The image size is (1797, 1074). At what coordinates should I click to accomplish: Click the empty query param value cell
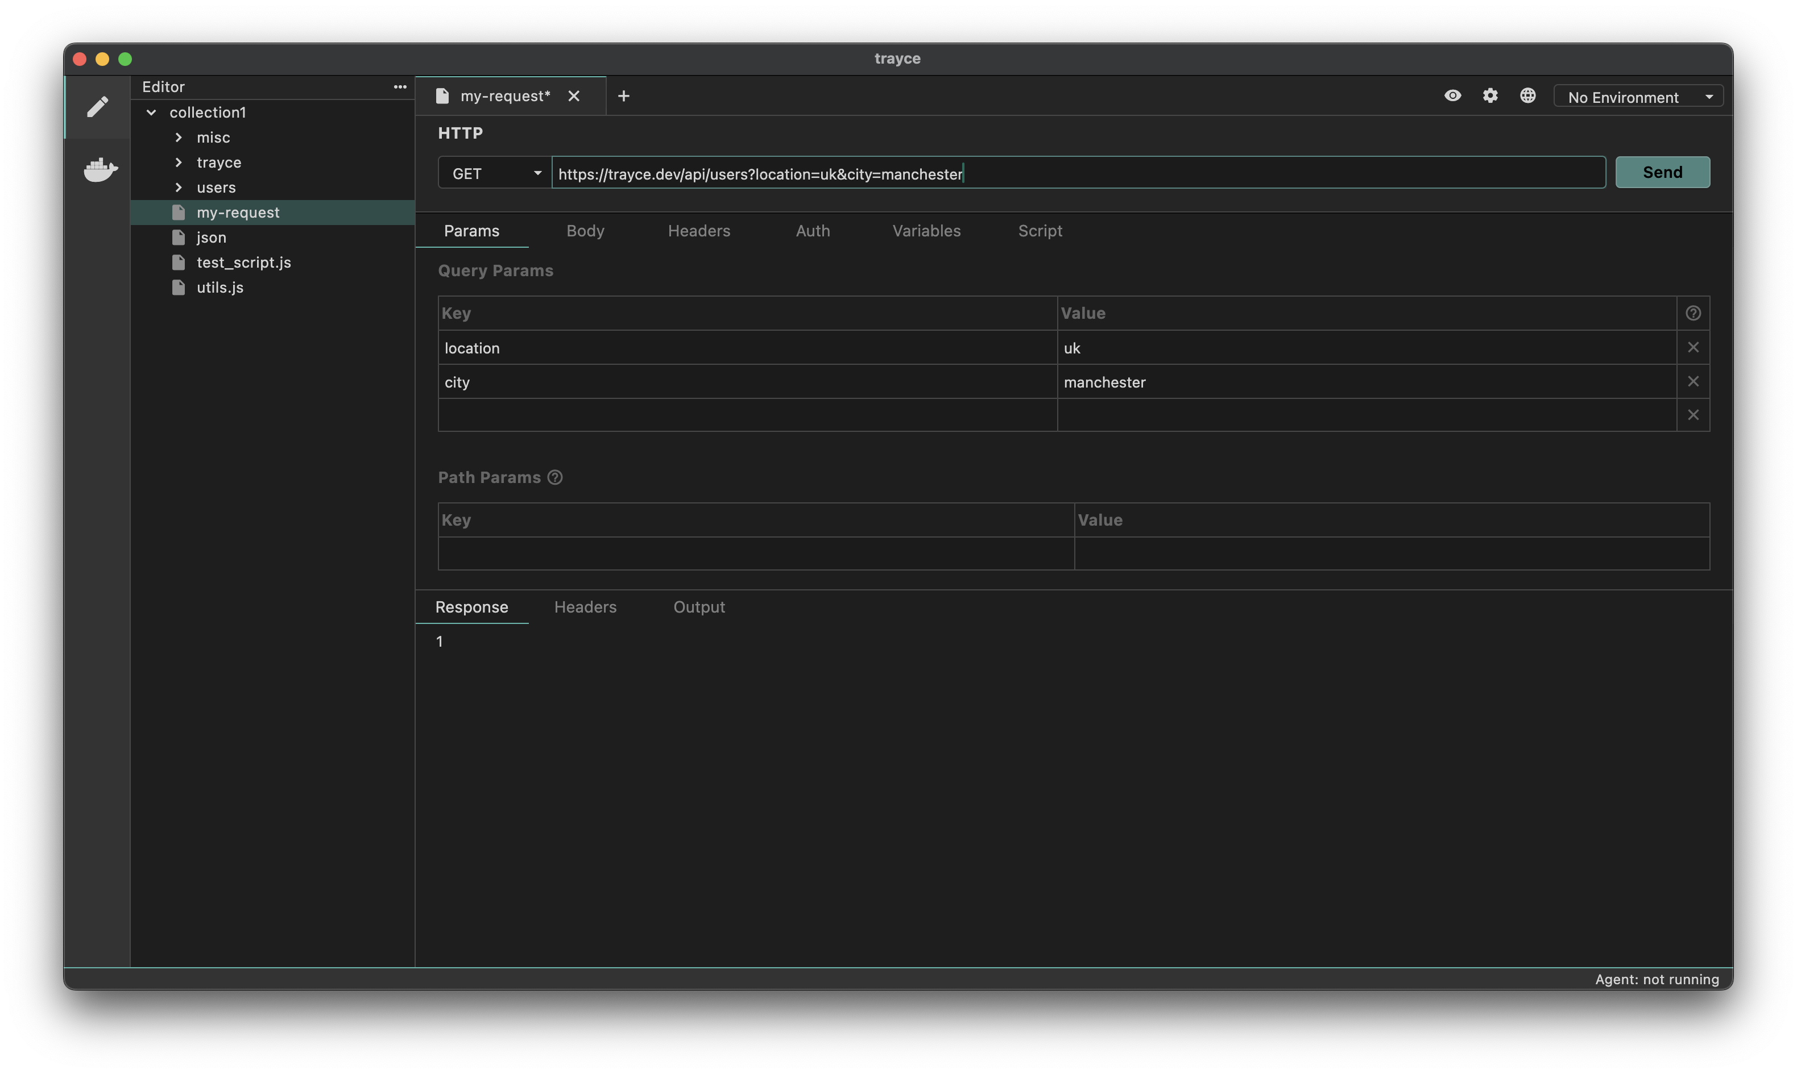tap(1367, 415)
